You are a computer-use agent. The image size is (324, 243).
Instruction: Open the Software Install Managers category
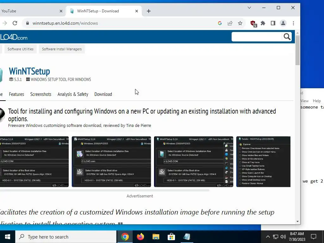click(x=62, y=49)
